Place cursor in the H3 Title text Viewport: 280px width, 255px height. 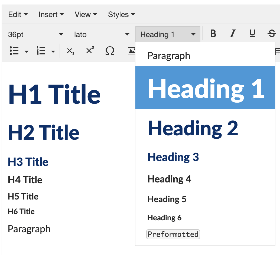click(28, 162)
